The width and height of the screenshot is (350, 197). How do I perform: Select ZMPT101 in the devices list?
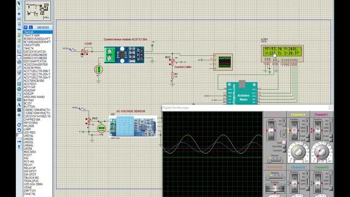pos(30,191)
